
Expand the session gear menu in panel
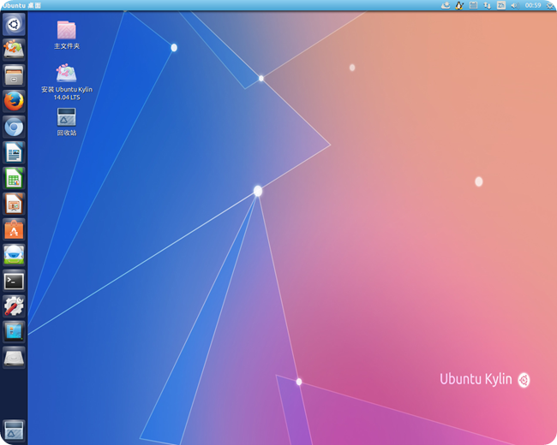coord(548,5)
